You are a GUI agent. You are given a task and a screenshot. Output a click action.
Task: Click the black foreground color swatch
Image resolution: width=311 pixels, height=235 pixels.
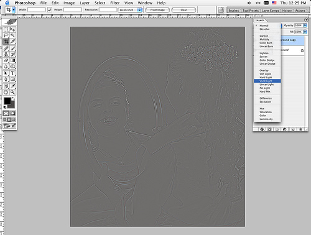[x=7, y=101]
